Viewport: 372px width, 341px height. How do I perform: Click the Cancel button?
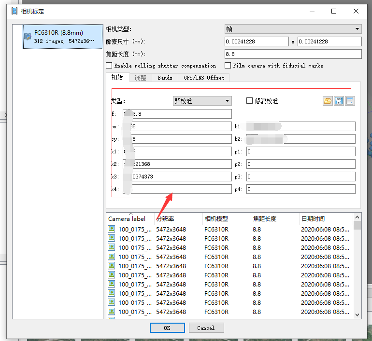tap(206, 328)
